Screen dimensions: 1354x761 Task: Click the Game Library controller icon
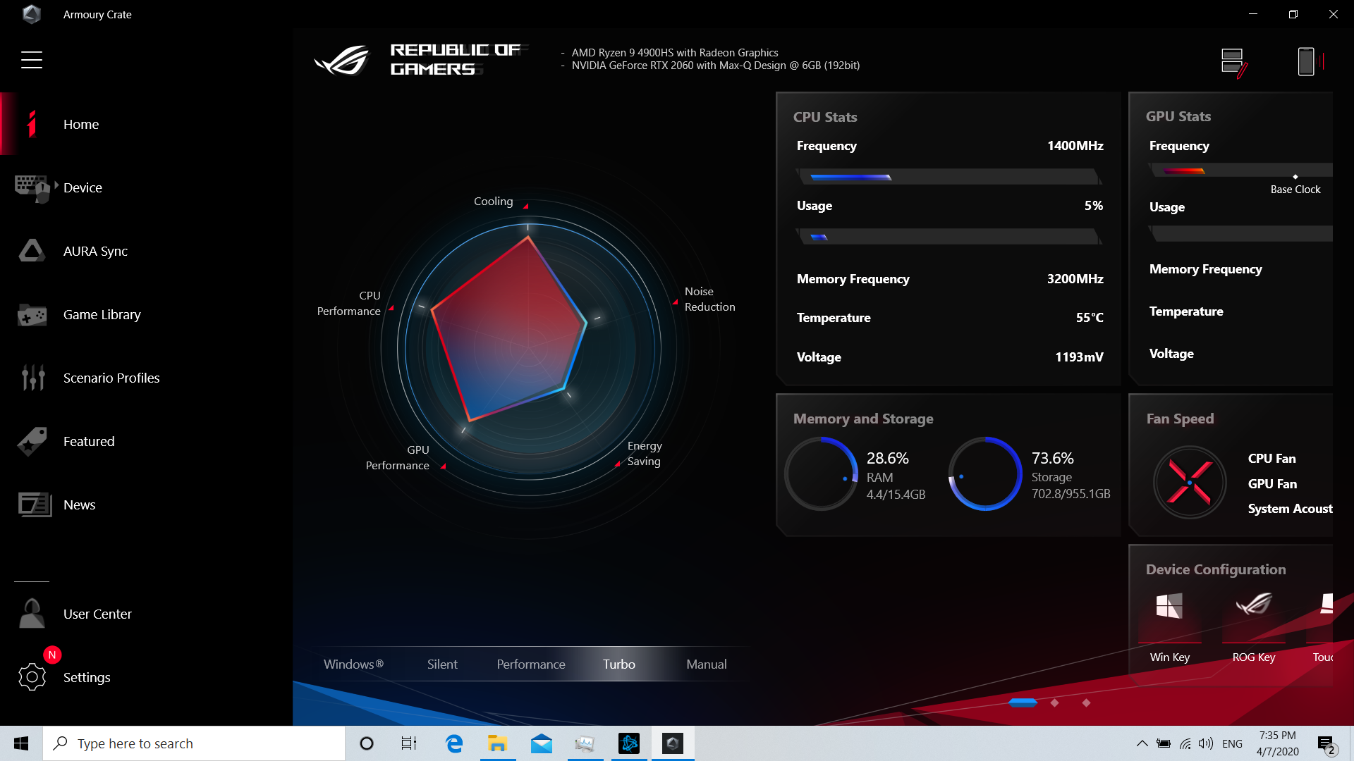pyautogui.click(x=32, y=315)
